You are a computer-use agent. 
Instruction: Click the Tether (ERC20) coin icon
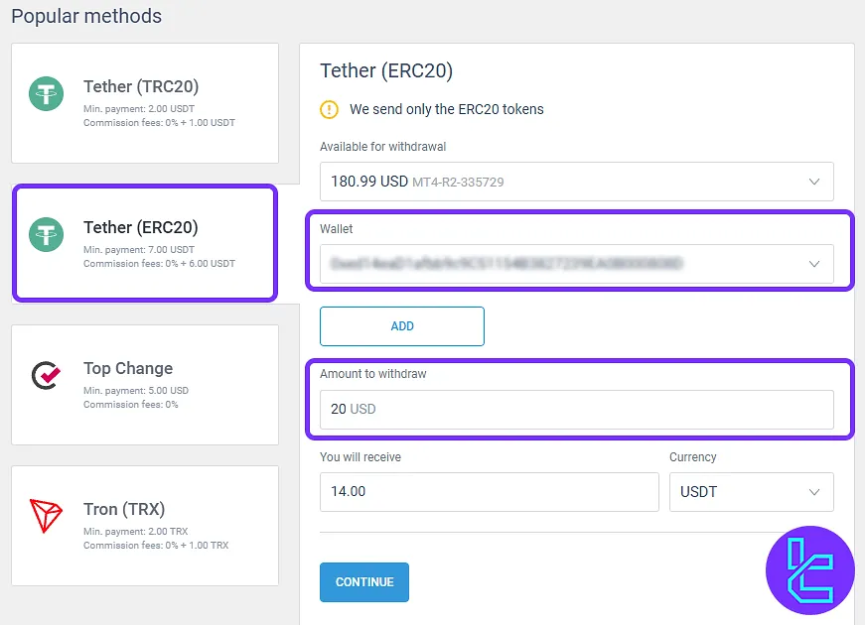tap(47, 234)
